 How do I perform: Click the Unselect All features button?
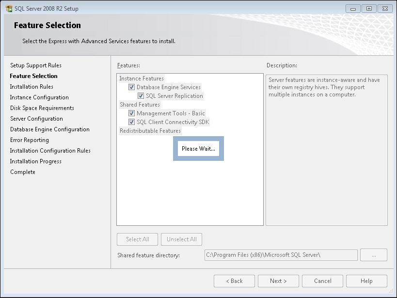point(181,239)
